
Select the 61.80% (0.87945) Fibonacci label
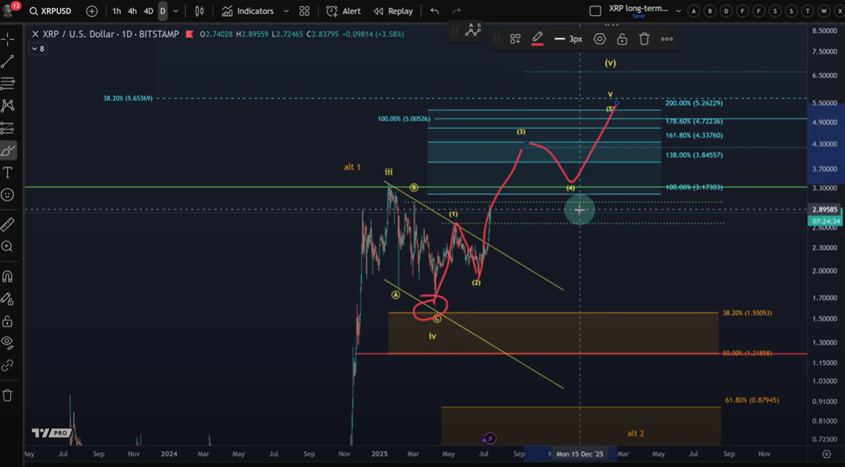tap(752, 400)
